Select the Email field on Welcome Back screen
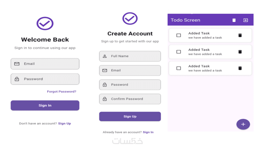The width and height of the screenshot is (255, 147). pyautogui.click(x=45, y=64)
